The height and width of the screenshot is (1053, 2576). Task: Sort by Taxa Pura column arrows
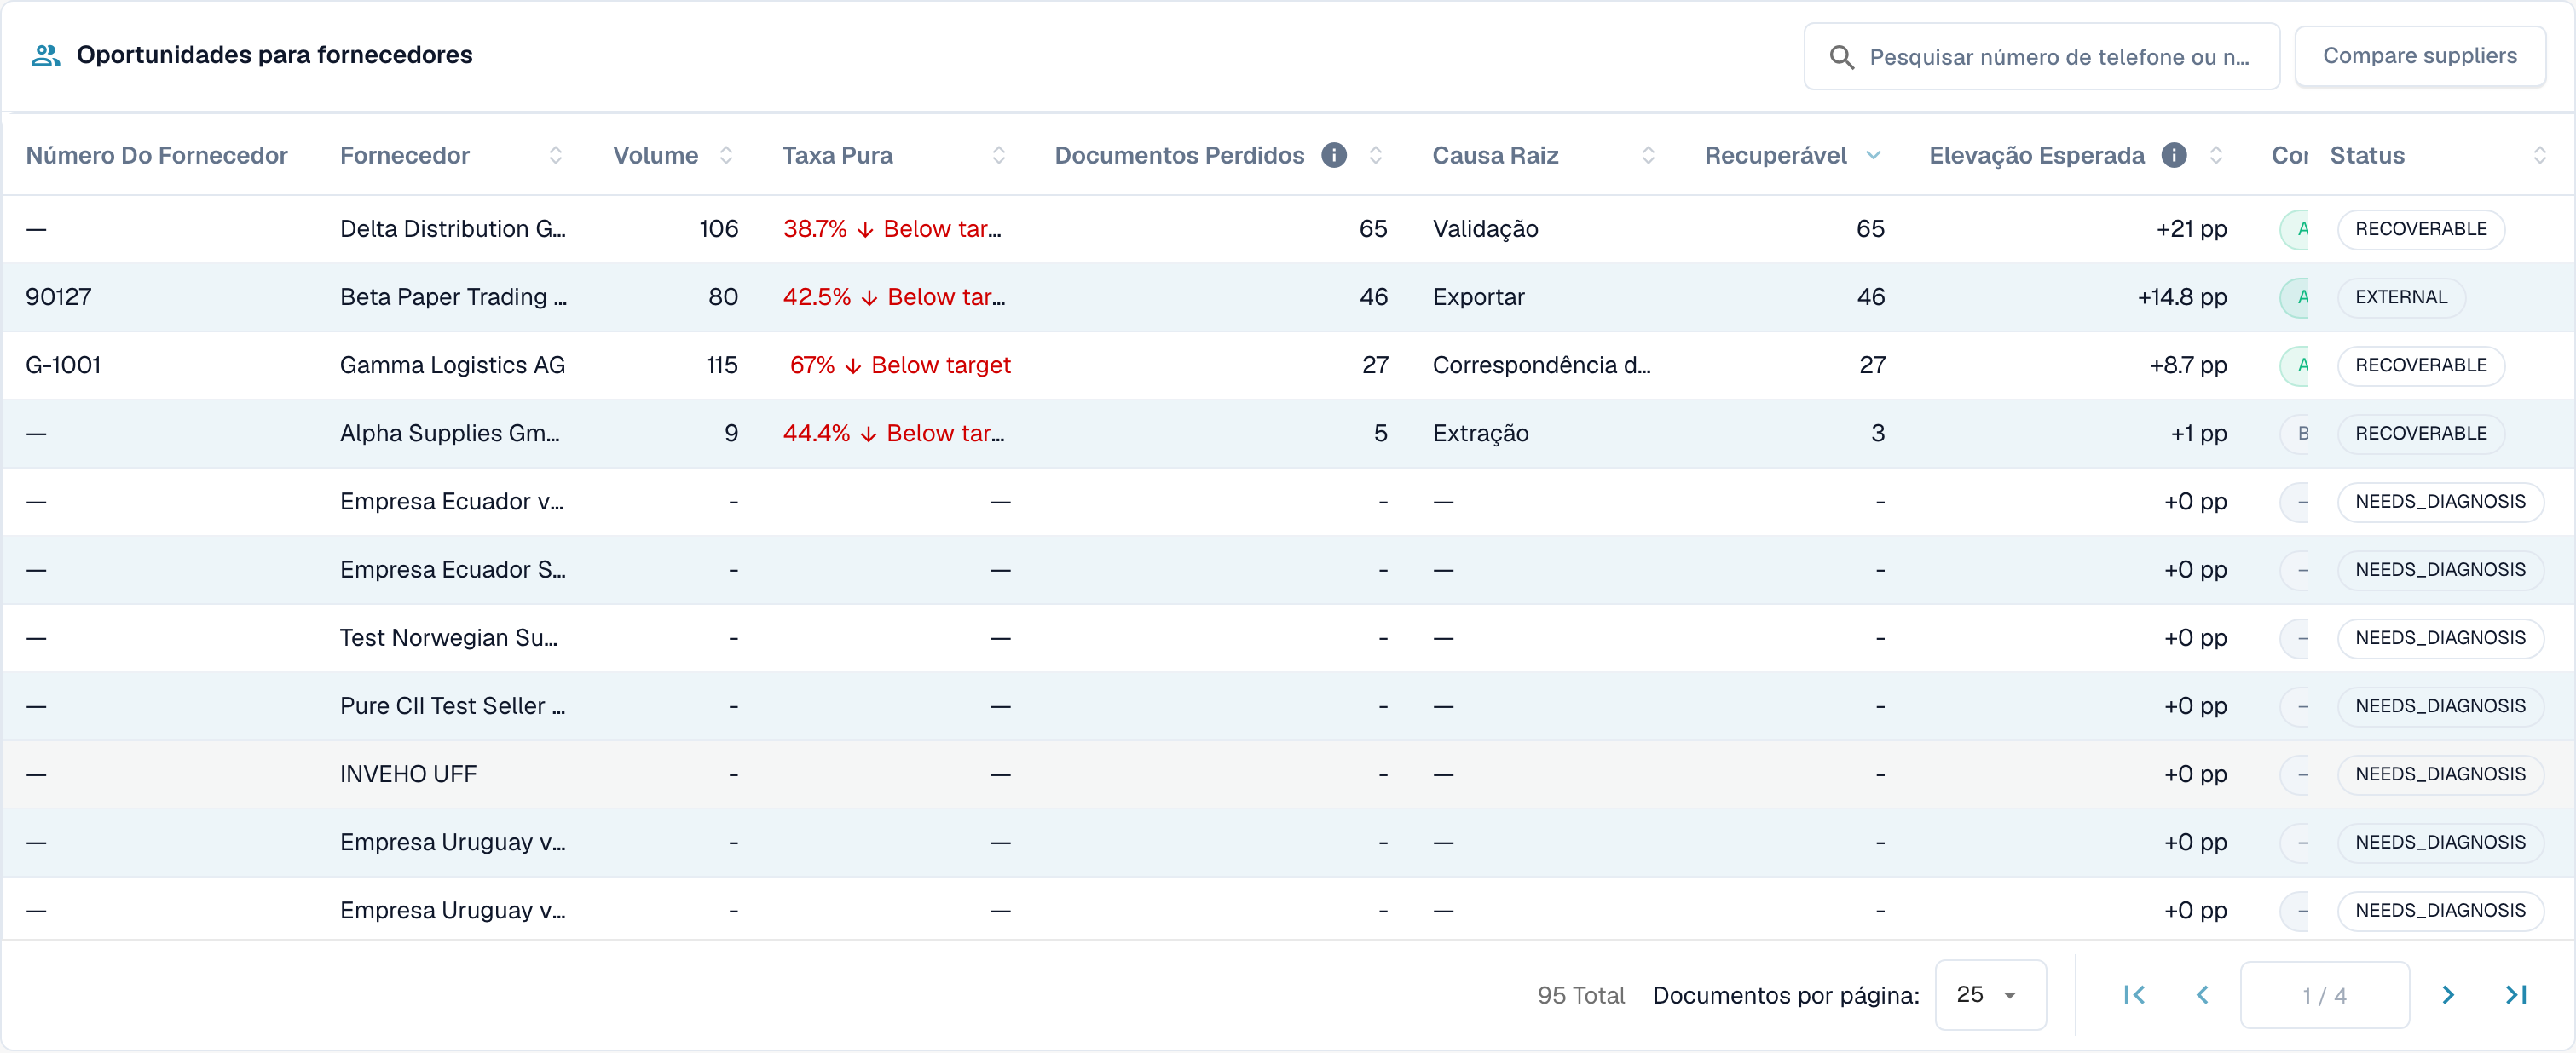coord(998,155)
